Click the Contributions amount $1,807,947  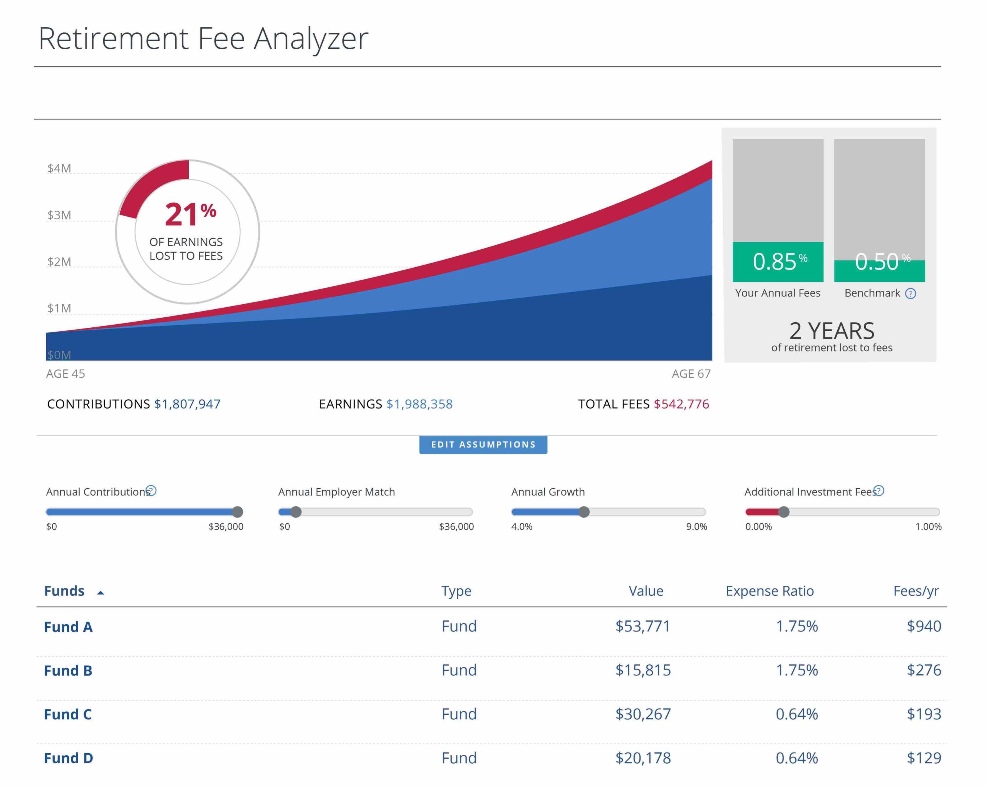188,404
